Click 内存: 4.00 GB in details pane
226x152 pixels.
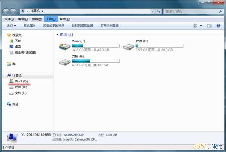point(107,135)
